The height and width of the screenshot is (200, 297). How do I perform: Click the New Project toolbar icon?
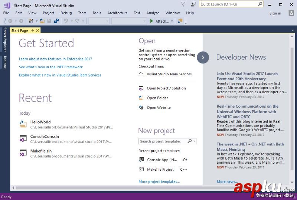coord(31,21)
